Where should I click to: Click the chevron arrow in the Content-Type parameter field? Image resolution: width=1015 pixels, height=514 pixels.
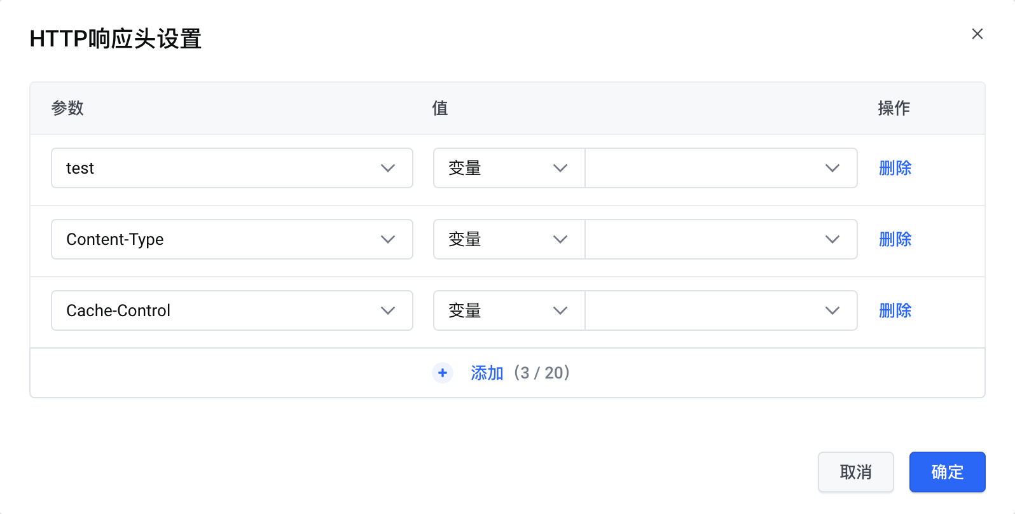coord(388,239)
